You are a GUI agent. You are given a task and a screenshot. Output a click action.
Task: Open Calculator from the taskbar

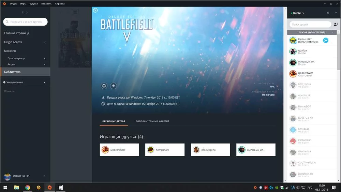click(61, 188)
